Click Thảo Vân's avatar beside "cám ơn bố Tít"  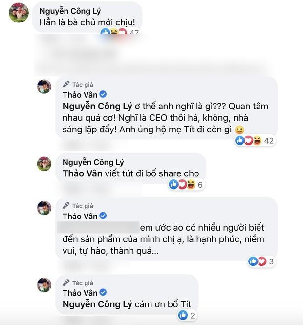44,285
